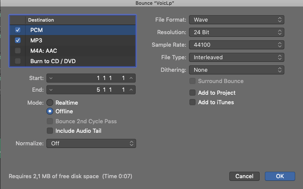Confirm bounce with OK button

pyautogui.click(x=280, y=176)
